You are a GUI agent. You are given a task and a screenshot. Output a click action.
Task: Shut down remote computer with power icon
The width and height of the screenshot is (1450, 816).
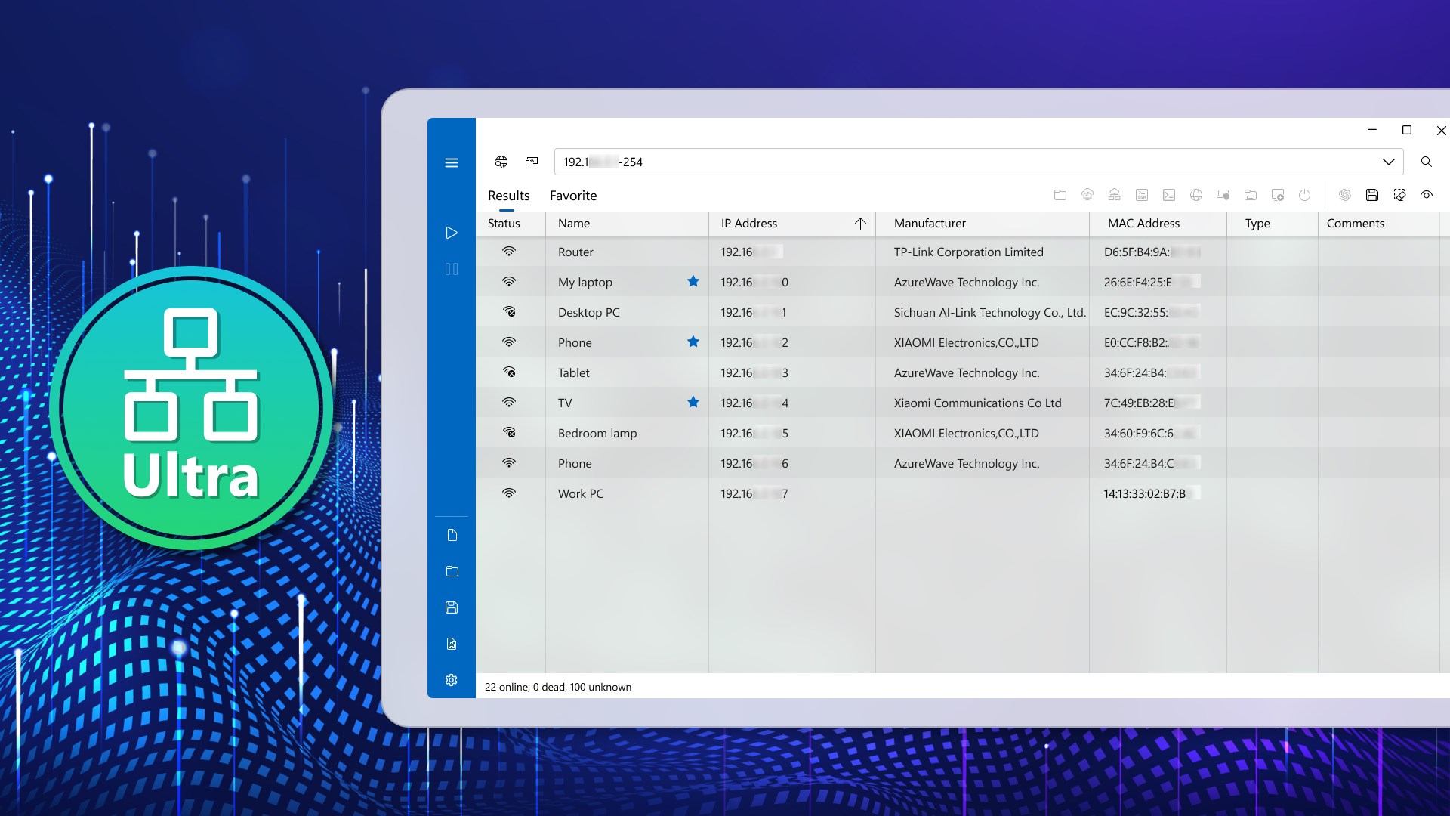pos(1305,195)
